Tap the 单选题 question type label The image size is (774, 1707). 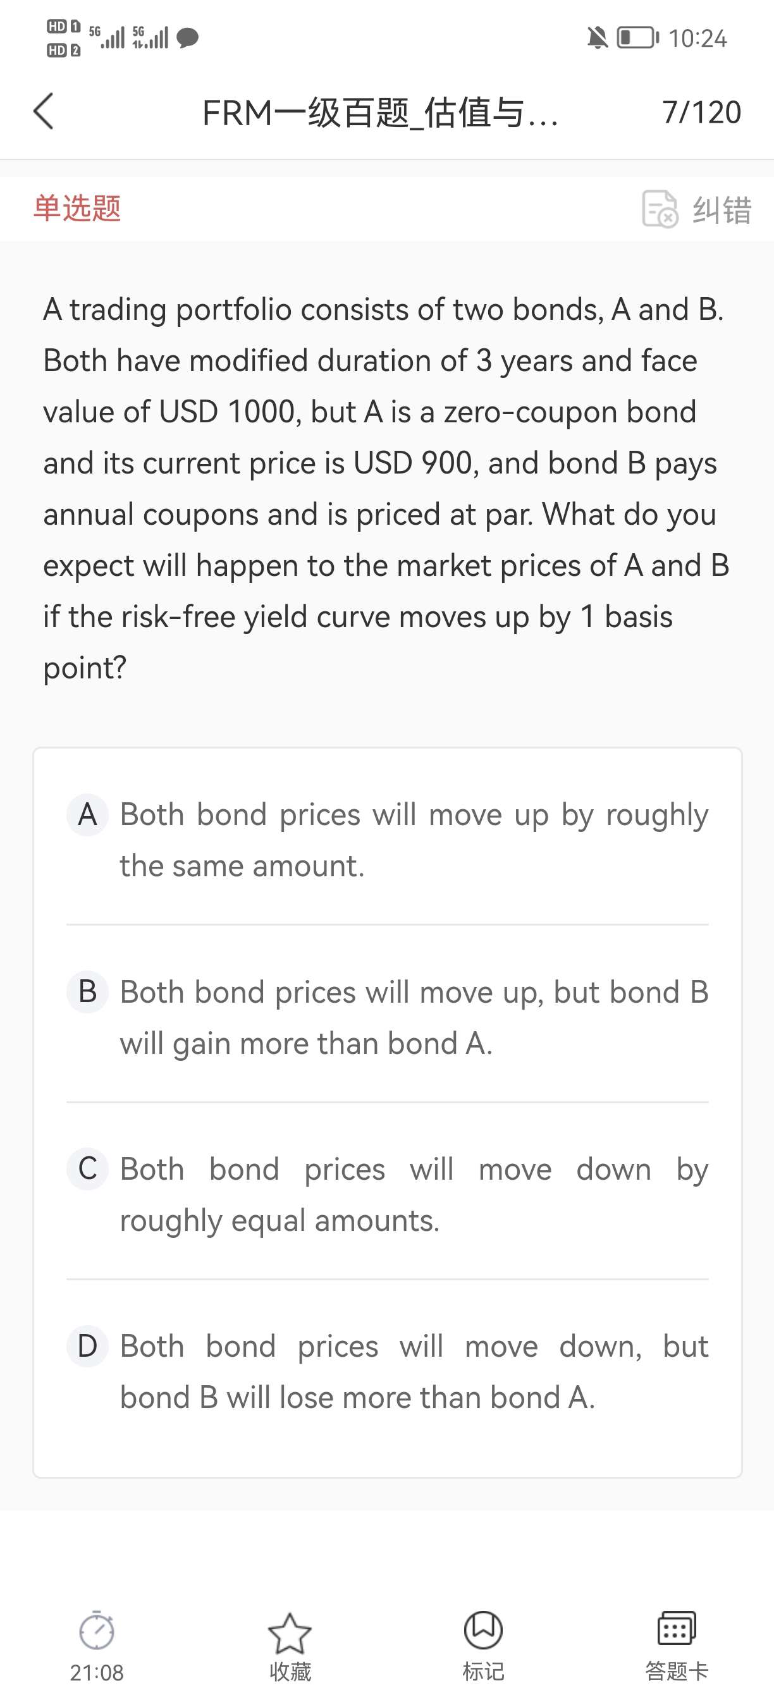pos(78,208)
